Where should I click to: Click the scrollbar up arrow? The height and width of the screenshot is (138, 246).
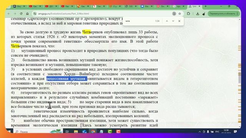239,20
